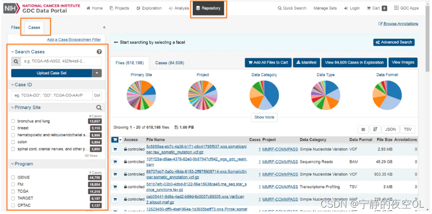Open the Project pie chart

pyautogui.click(x=203, y=95)
